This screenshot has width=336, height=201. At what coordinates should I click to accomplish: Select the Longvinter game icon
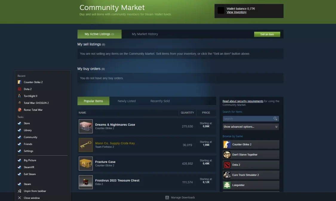227,185
